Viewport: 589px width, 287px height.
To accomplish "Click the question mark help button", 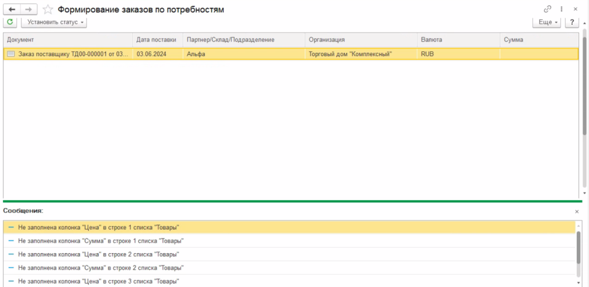I will (x=572, y=22).
